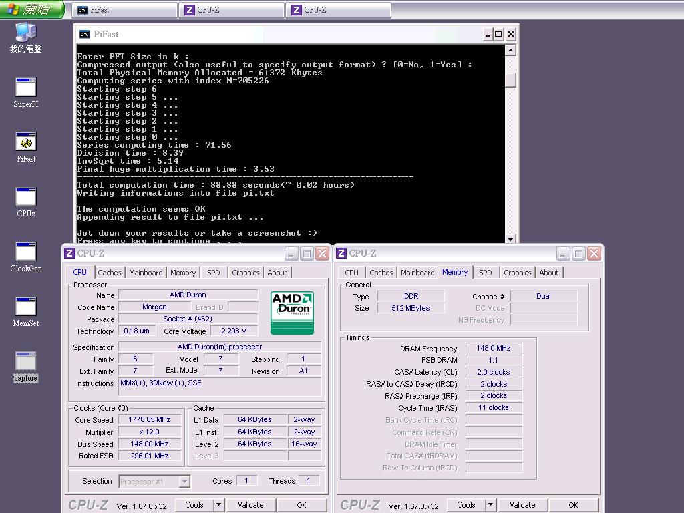This screenshot has width=684, height=513.
Task: Click the Start button on the taskbar
Action: (32, 9)
